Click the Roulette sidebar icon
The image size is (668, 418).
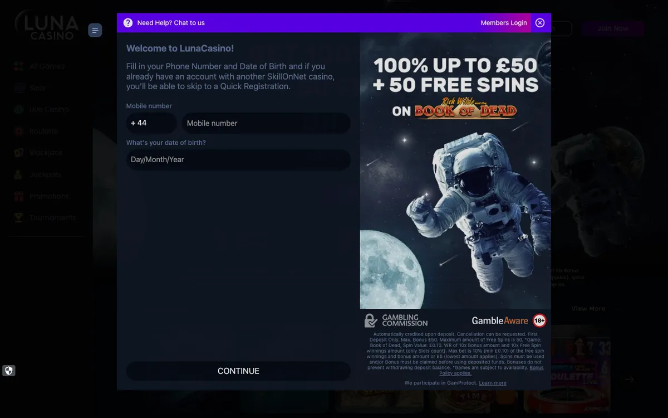[x=19, y=132]
